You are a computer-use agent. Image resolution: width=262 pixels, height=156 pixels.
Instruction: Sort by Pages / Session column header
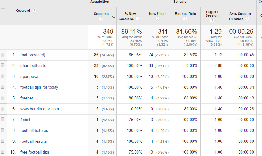tap(212, 14)
